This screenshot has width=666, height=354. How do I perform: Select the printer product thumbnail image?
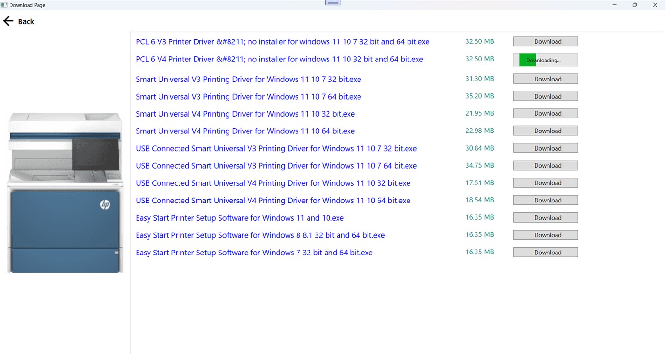(65, 191)
